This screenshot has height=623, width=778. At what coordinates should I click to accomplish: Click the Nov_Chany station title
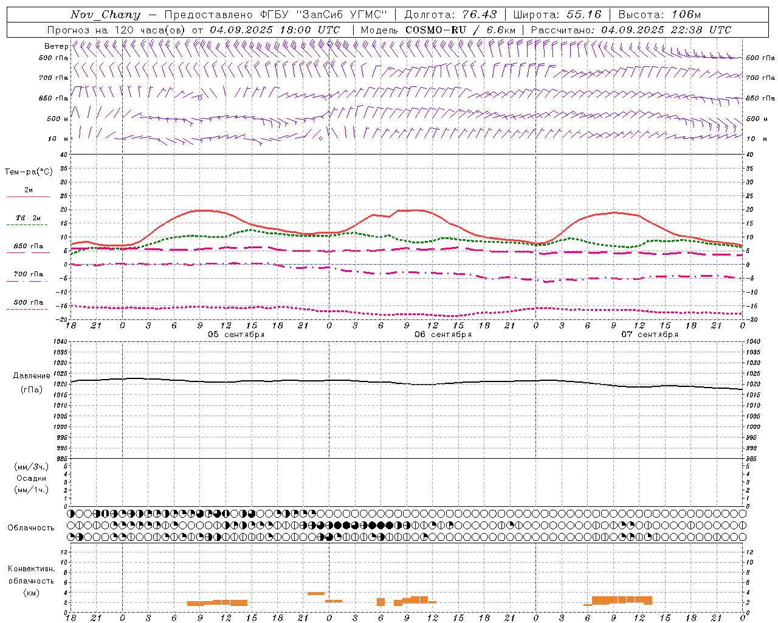[105, 15]
